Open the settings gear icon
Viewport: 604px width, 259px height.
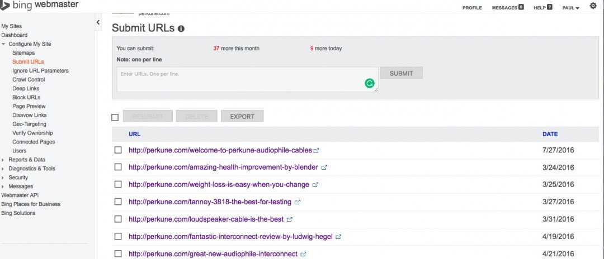tap(593, 6)
